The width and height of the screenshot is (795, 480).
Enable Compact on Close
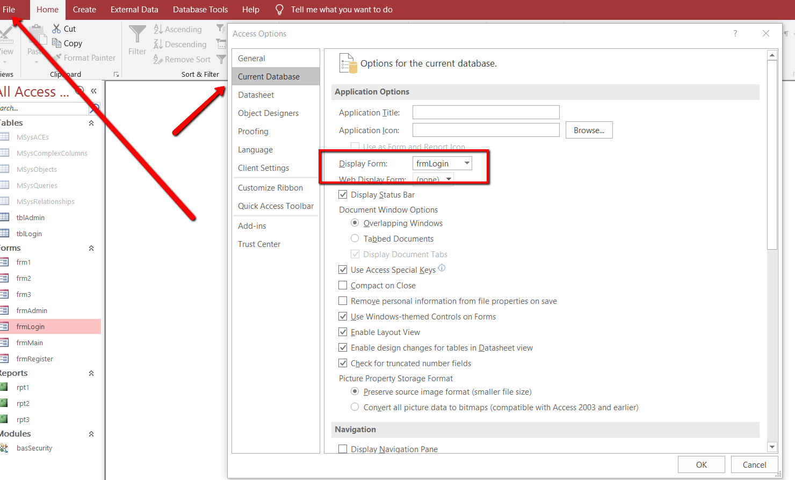tap(343, 285)
